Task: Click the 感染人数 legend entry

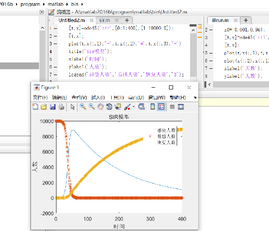Action: tap(166, 130)
